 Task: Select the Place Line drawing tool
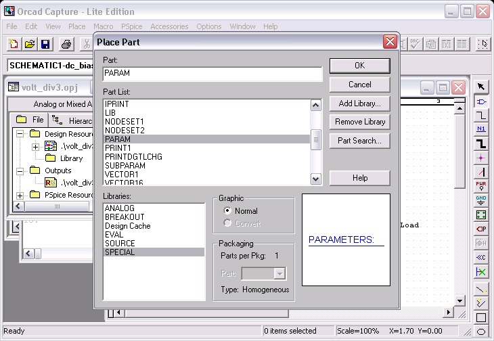[481, 290]
